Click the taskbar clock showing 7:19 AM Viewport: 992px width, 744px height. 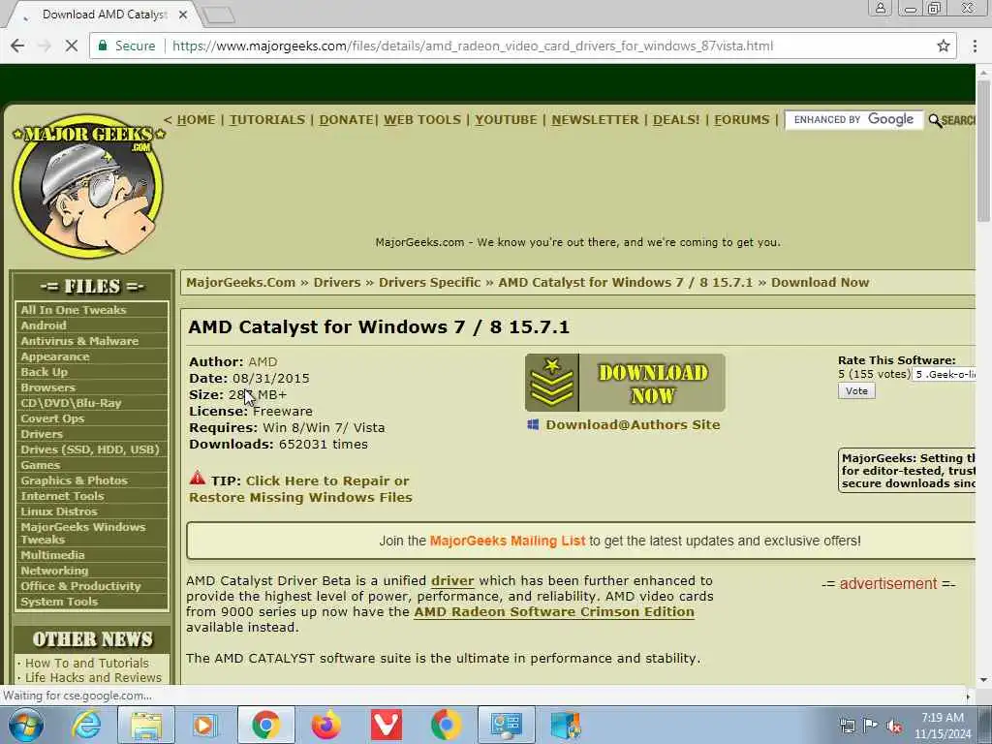point(943,726)
